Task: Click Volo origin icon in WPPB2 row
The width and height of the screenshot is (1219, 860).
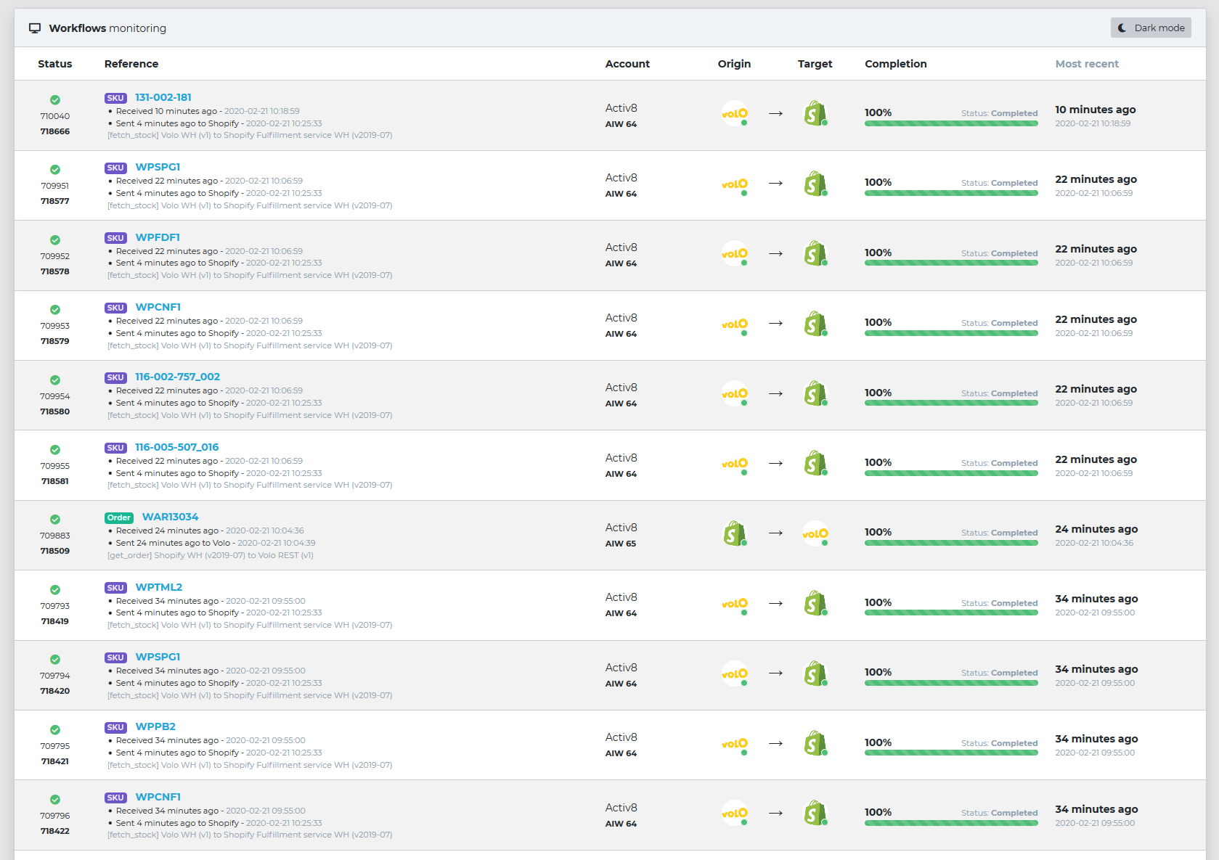Action: [735, 743]
